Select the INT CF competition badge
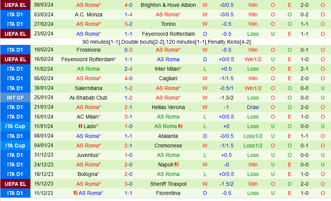The width and height of the screenshot is (331, 201). coord(15,98)
